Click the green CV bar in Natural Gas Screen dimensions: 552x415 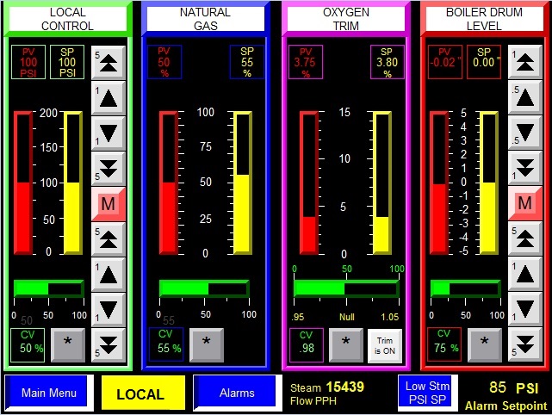click(203, 288)
